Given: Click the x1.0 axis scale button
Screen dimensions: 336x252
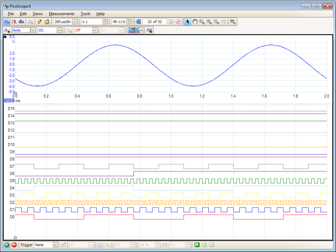Looking at the screenshot, I should pyautogui.click(x=9, y=101).
